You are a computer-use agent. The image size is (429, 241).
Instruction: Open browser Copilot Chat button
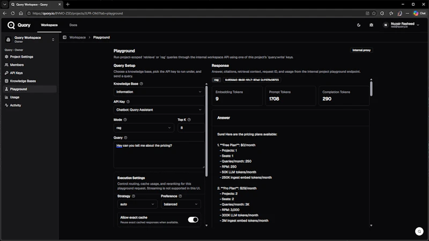[419, 13]
